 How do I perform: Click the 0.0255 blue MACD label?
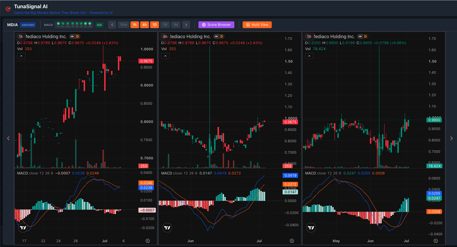point(434,193)
